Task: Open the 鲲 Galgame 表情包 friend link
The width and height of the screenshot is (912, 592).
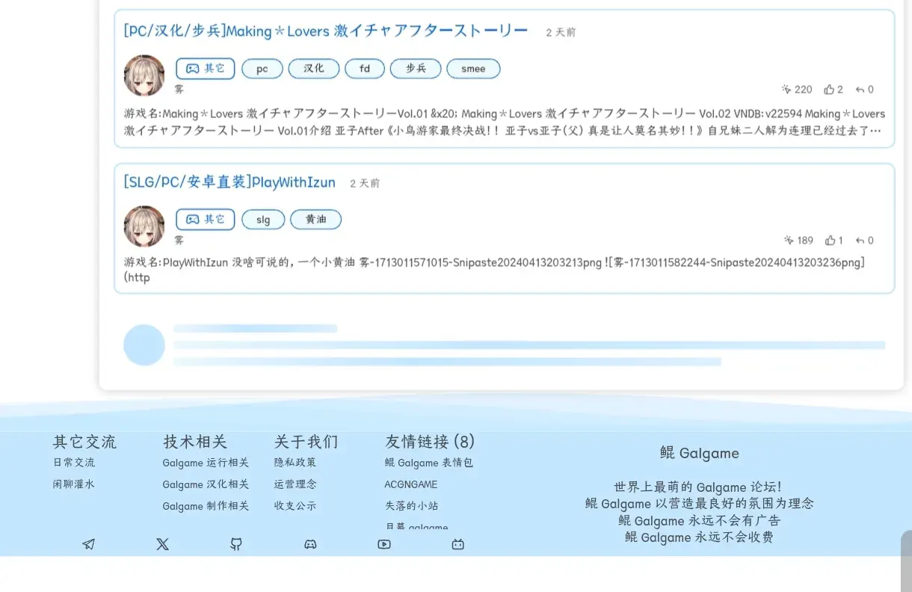Action: coord(429,463)
